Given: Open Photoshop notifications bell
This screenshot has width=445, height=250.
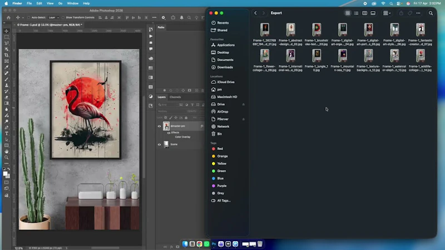Looking at the screenshot, I should click(182, 18).
